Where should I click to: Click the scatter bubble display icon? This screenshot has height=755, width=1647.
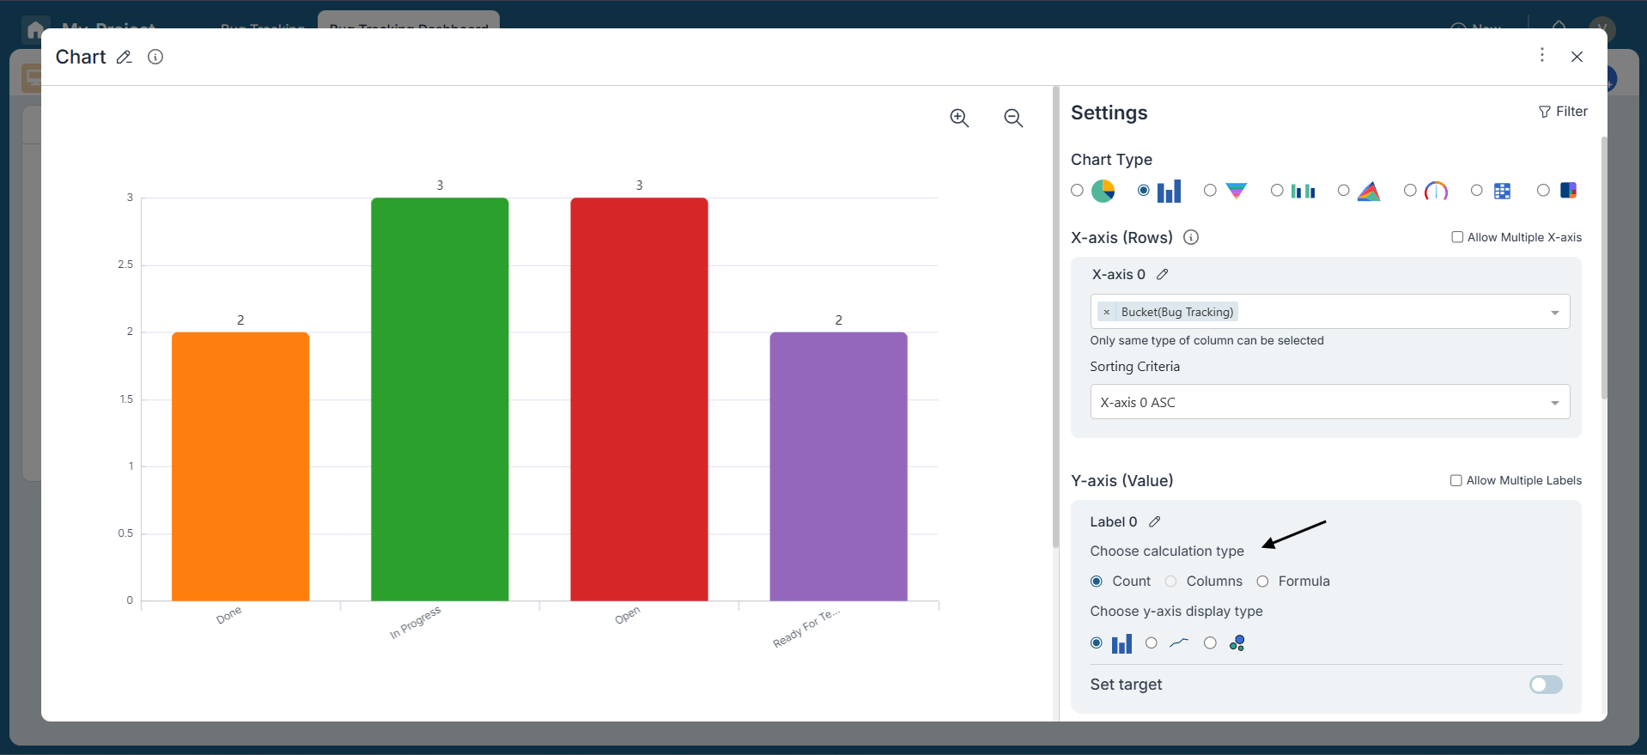[1237, 643]
